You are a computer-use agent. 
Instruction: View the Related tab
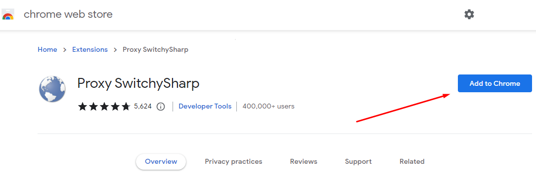point(412,161)
